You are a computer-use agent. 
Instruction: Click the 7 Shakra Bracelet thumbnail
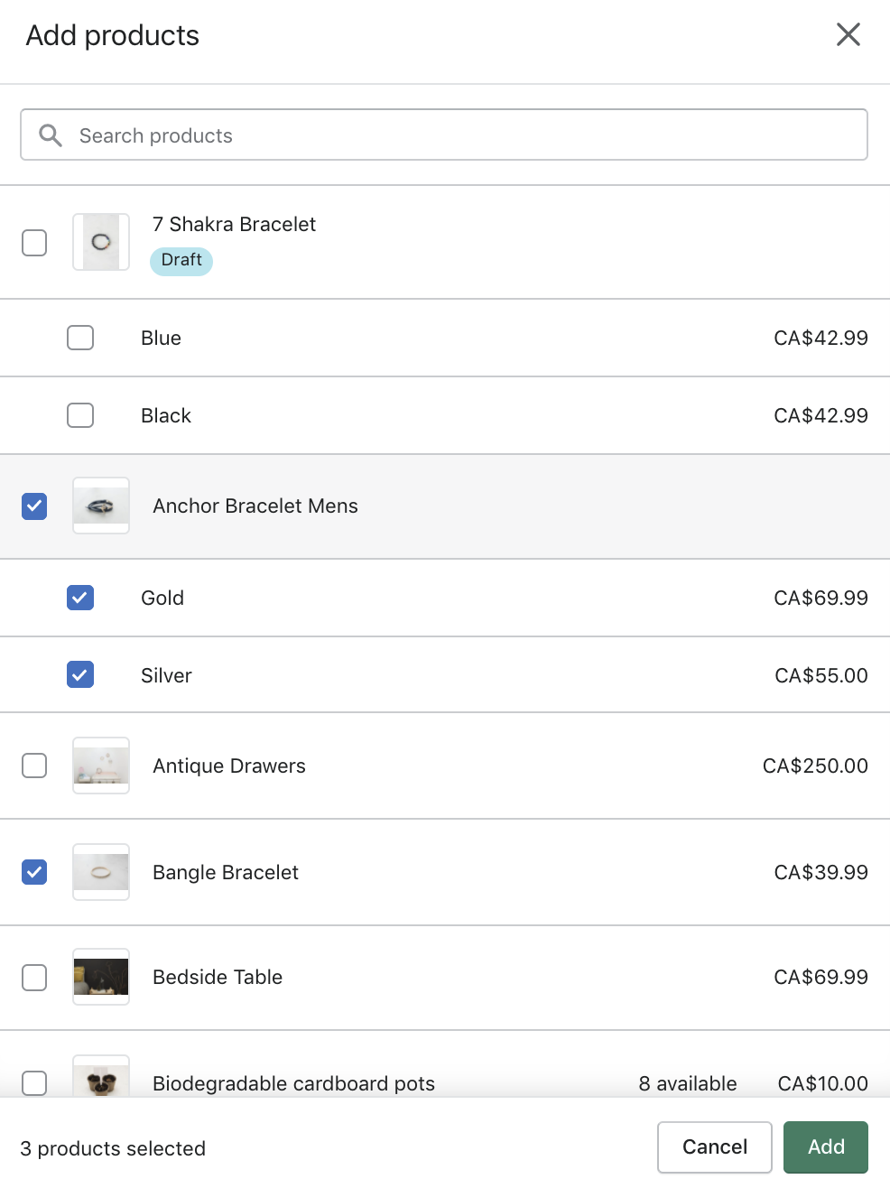click(101, 242)
